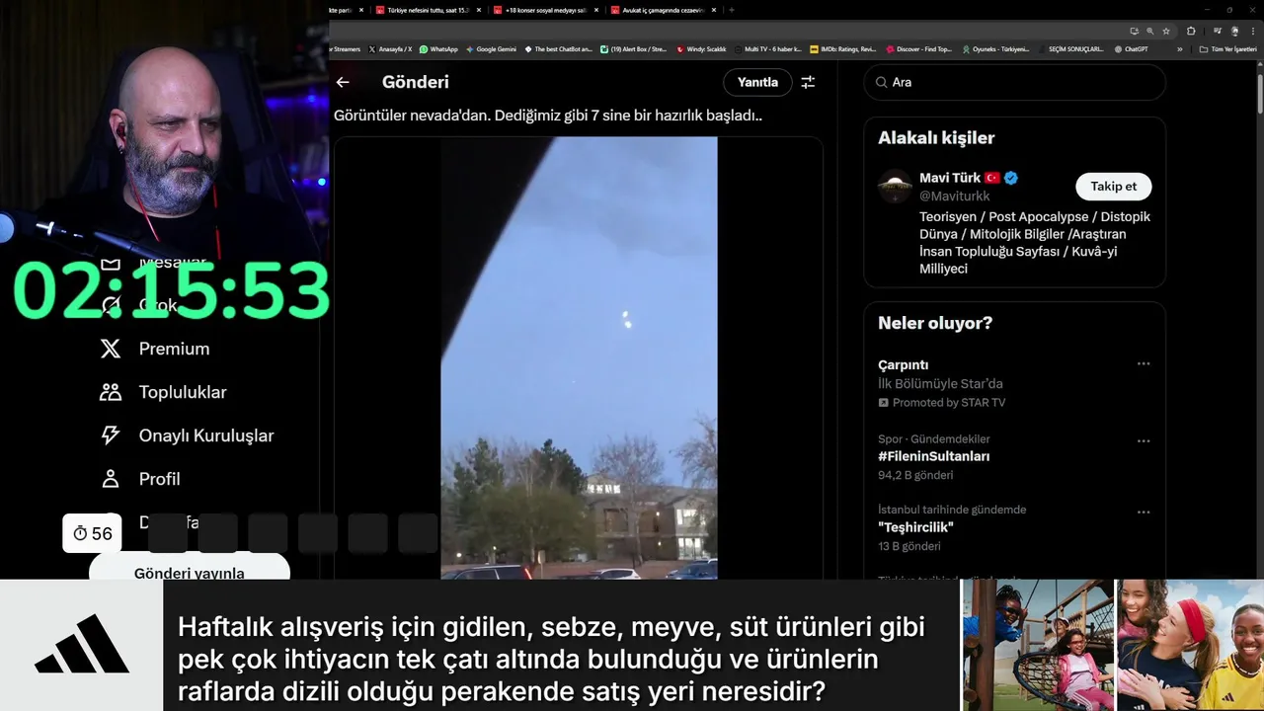1264x711 pixels.
Task: Open the Mavi Türk profile name link
Action: 950,178
